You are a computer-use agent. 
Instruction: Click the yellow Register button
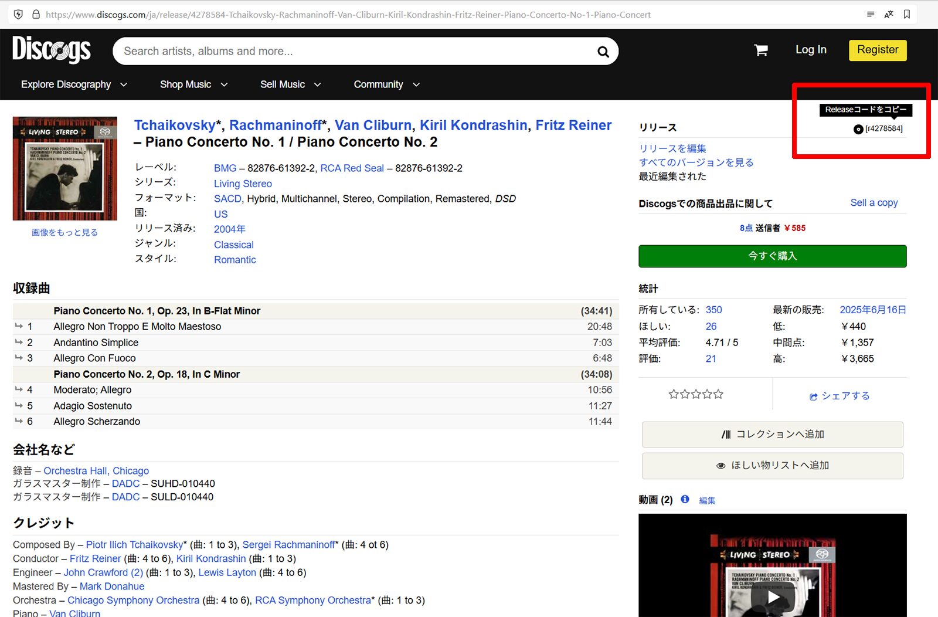click(878, 50)
